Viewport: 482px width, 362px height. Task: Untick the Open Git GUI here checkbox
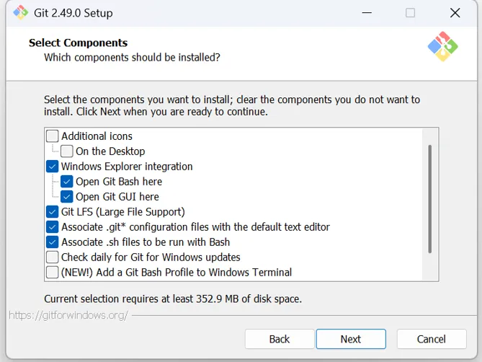(67, 197)
